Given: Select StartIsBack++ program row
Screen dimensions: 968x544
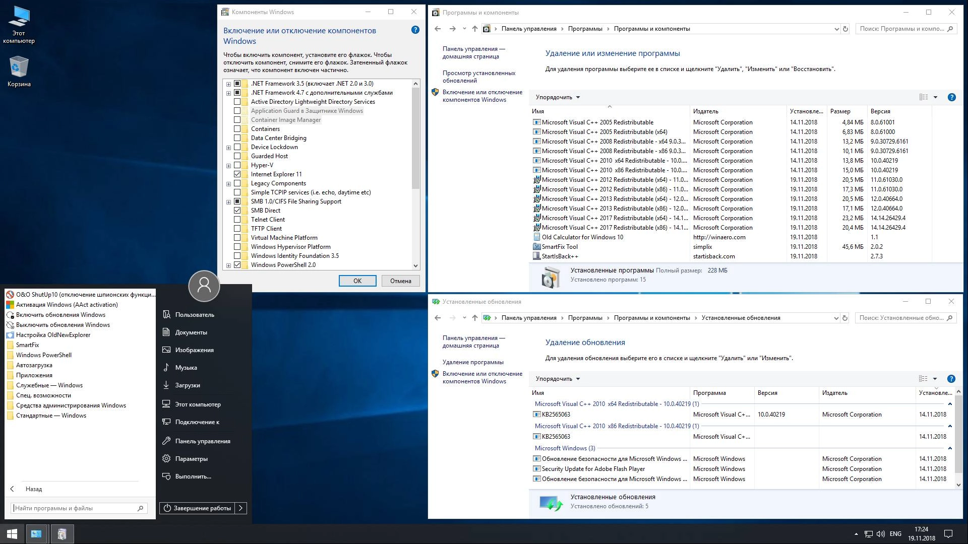Looking at the screenshot, I should (731, 256).
